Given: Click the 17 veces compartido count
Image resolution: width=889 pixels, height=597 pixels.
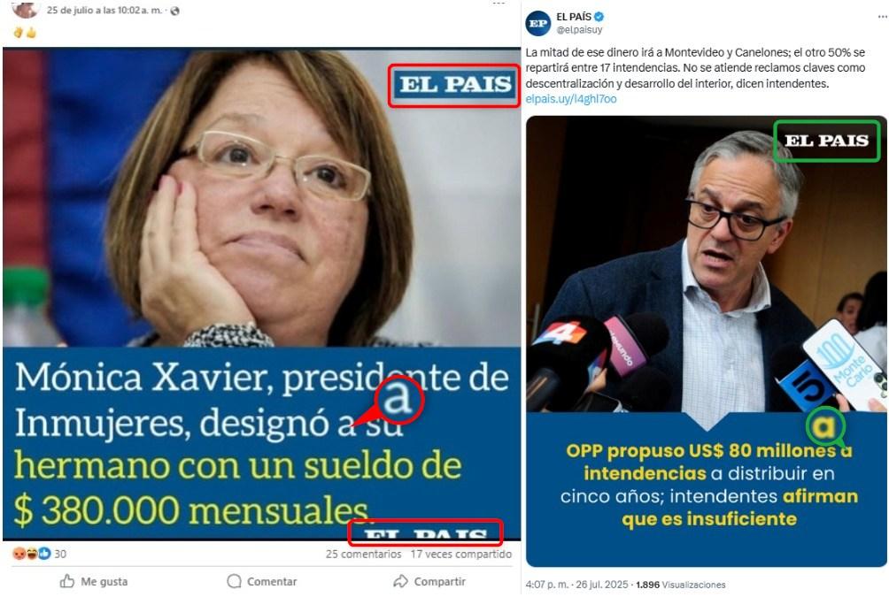Looking at the screenshot, I should pyautogui.click(x=461, y=554).
